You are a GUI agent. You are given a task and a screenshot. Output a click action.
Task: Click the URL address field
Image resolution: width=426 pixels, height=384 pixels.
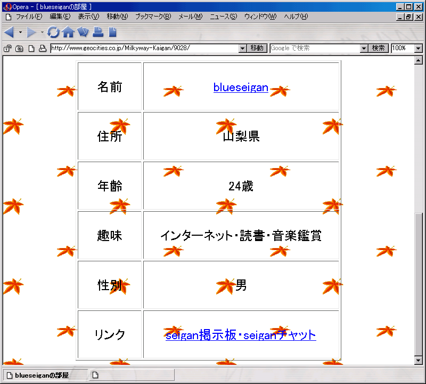(x=145, y=48)
